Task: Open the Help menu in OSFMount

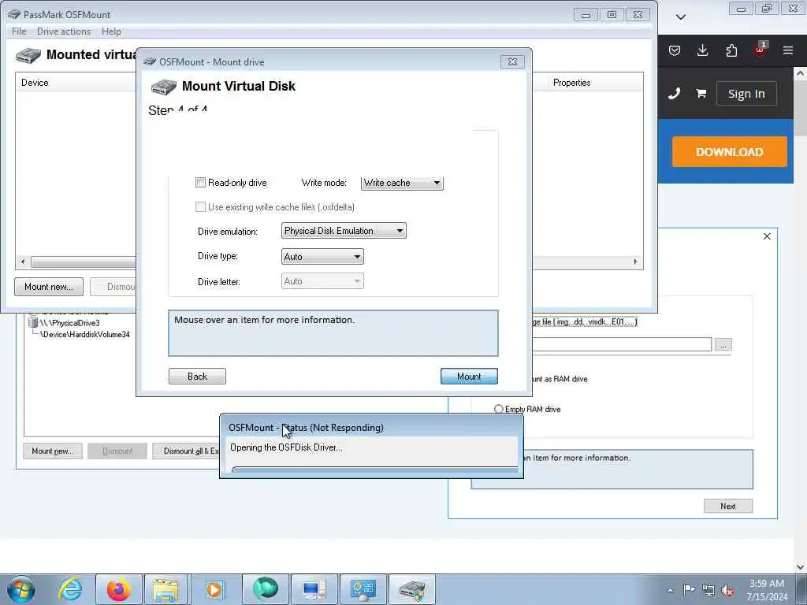Action: tap(111, 32)
